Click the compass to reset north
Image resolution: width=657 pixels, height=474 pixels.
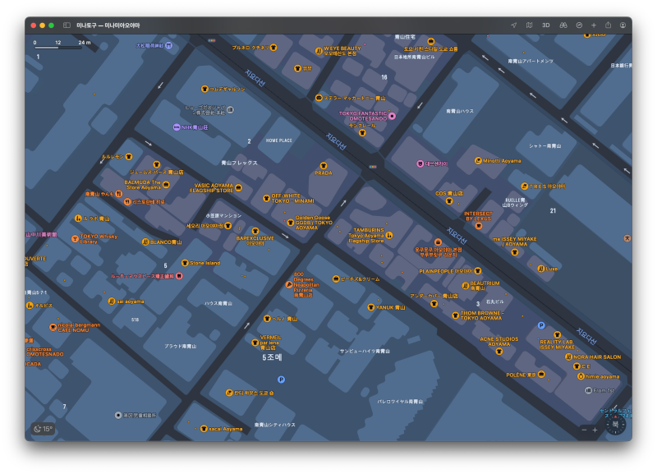615,424
